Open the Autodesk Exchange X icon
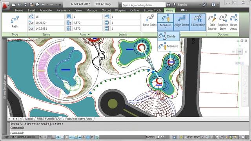The width and height of the screenshot is (251, 141). [205, 5]
